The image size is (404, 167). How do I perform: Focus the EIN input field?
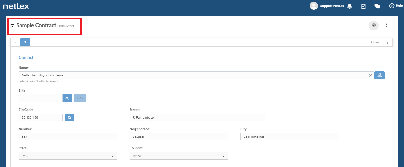click(x=41, y=98)
